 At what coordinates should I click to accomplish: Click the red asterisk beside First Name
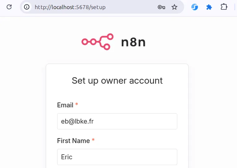point(93,140)
